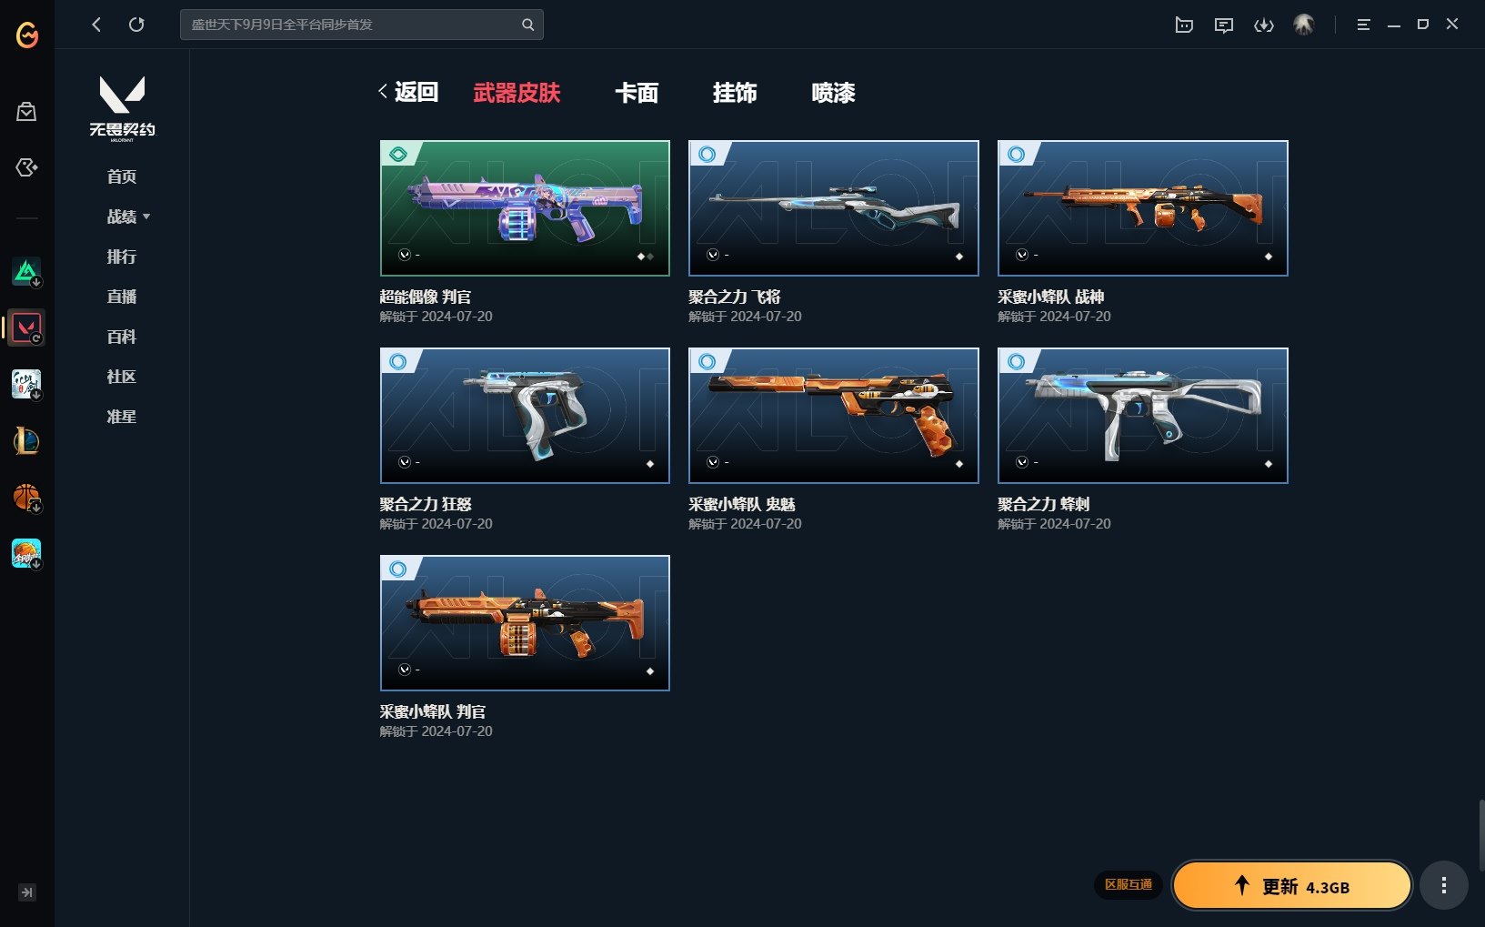Open the download manager icon
The height and width of the screenshot is (927, 1485).
(1264, 25)
